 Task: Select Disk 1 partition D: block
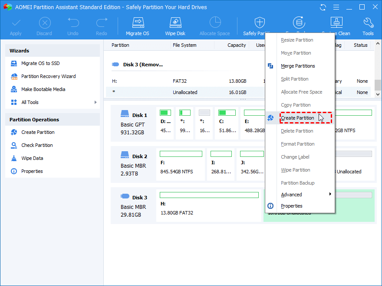click(x=165, y=123)
